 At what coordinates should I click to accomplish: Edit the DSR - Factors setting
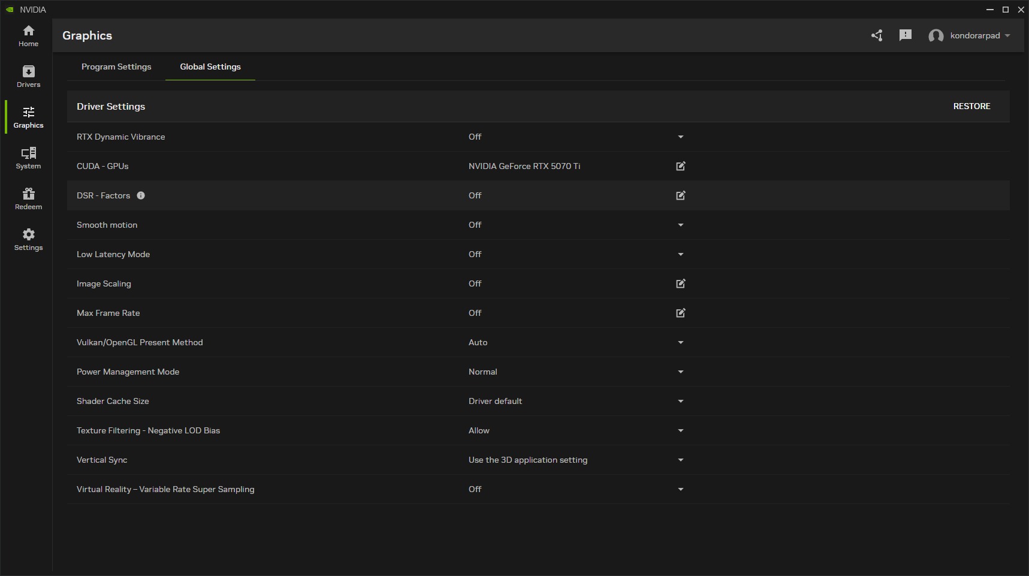(x=681, y=195)
